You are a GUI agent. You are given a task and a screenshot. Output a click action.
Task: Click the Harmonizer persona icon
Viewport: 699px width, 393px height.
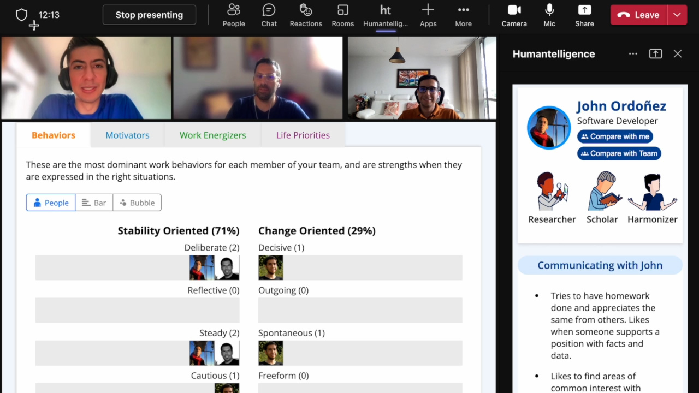[x=653, y=192]
